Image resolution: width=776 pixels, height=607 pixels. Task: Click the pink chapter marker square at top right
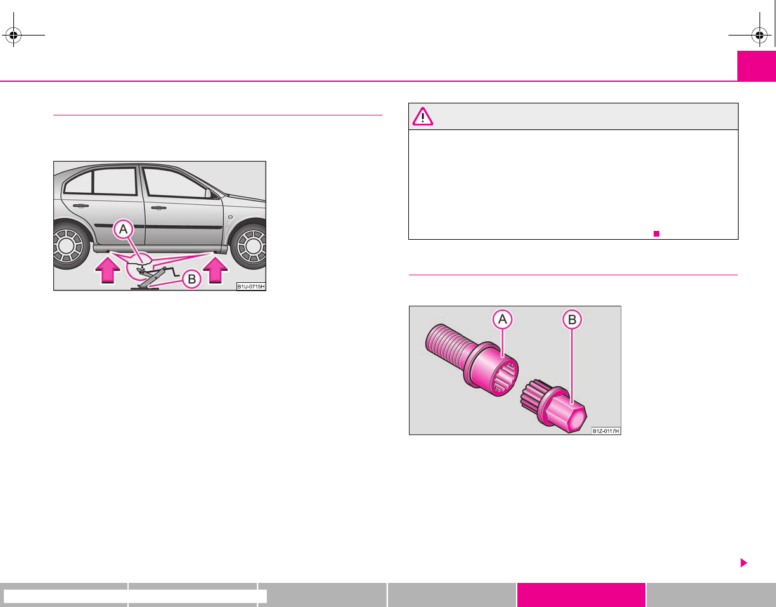[x=756, y=65]
